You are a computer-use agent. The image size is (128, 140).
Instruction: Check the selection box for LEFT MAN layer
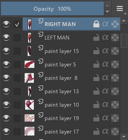point(17,38)
